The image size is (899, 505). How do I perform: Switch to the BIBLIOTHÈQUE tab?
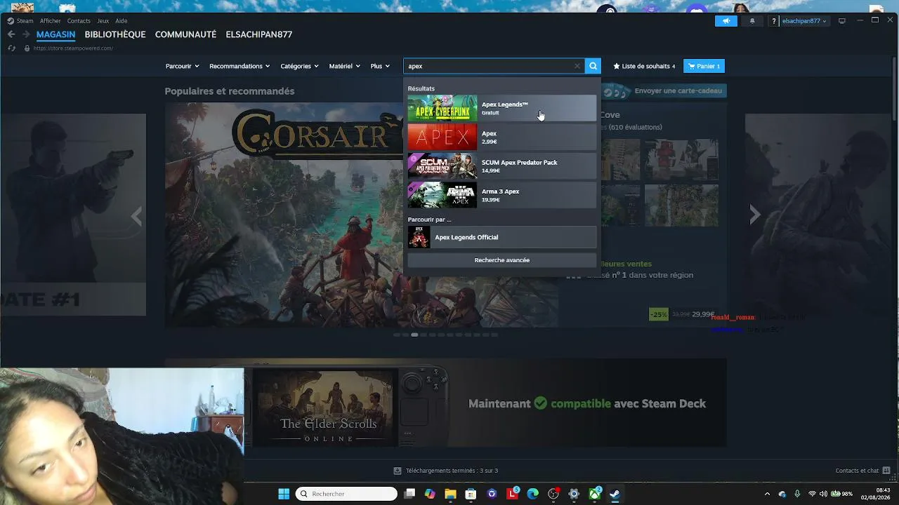pos(115,34)
